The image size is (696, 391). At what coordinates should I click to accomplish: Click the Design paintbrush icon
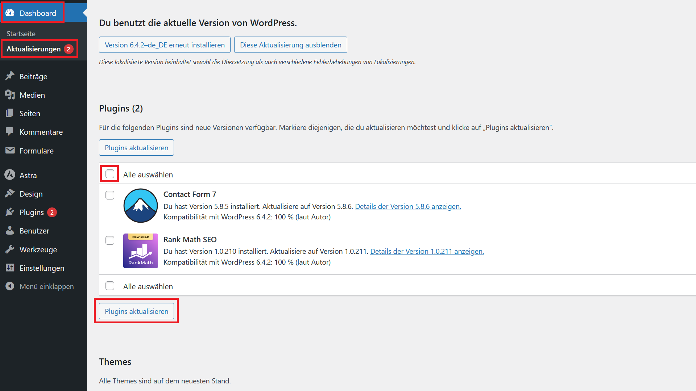click(10, 194)
